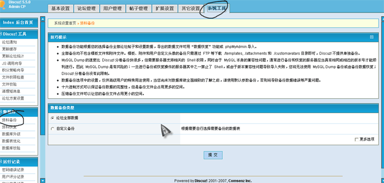Screen dimensions: 384x183
Task: Enable the 更多选项 checkbox
Action: pyautogui.click(x=356, y=139)
